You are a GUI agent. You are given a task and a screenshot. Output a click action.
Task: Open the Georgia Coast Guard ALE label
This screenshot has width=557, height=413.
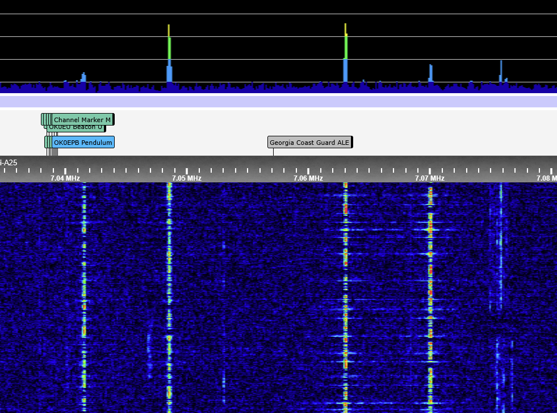point(309,143)
